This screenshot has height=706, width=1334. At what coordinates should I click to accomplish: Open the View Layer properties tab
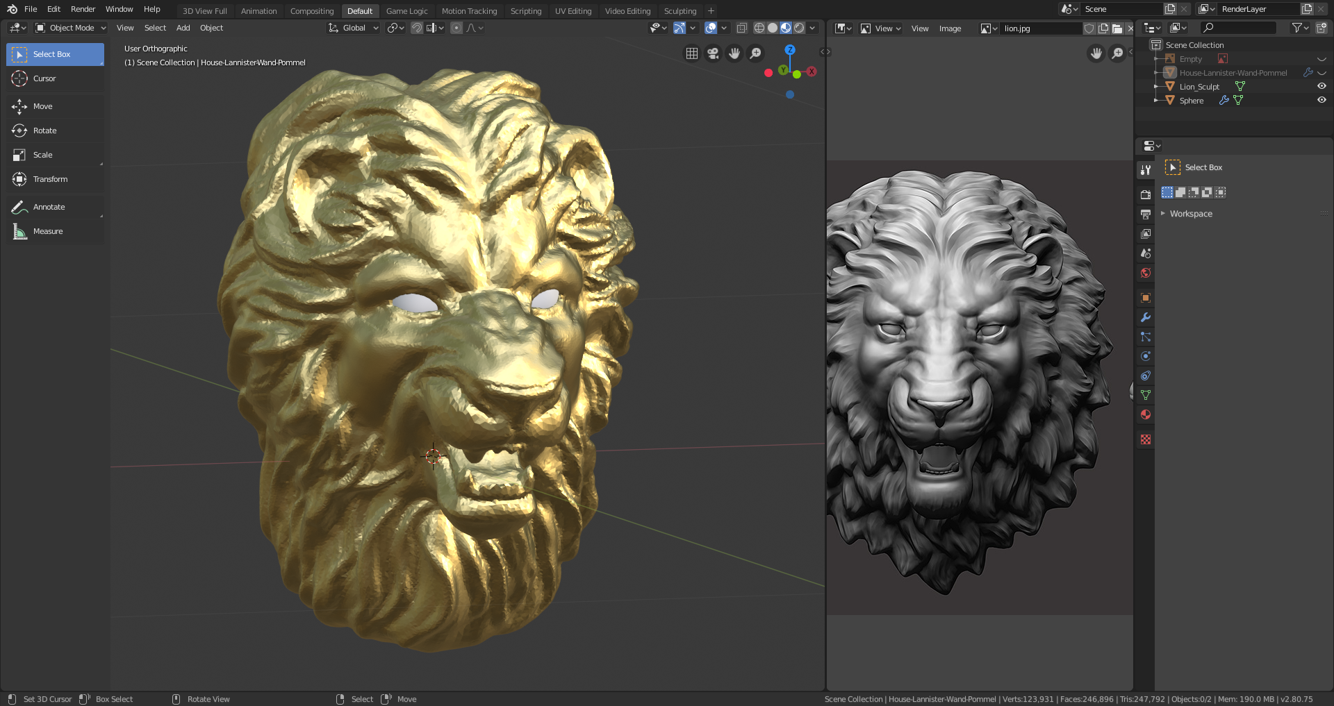coord(1146,233)
